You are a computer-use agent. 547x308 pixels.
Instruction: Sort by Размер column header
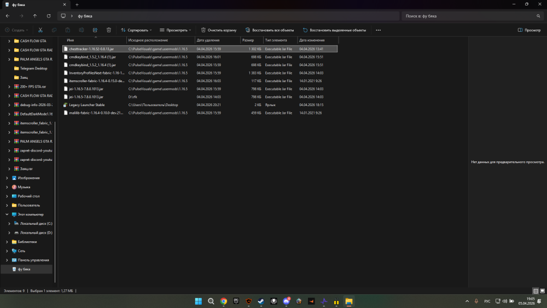[252, 40]
